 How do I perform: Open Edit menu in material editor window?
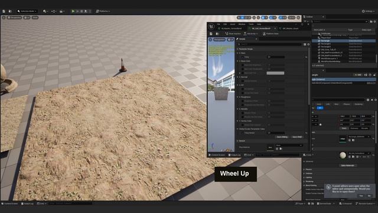click(225, 24)
